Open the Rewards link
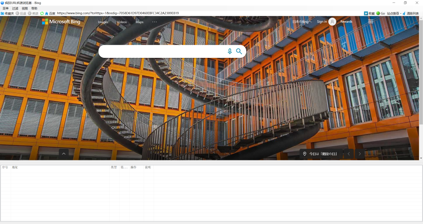The height and width of the screenshot is (224, 423). pos(346,21)
